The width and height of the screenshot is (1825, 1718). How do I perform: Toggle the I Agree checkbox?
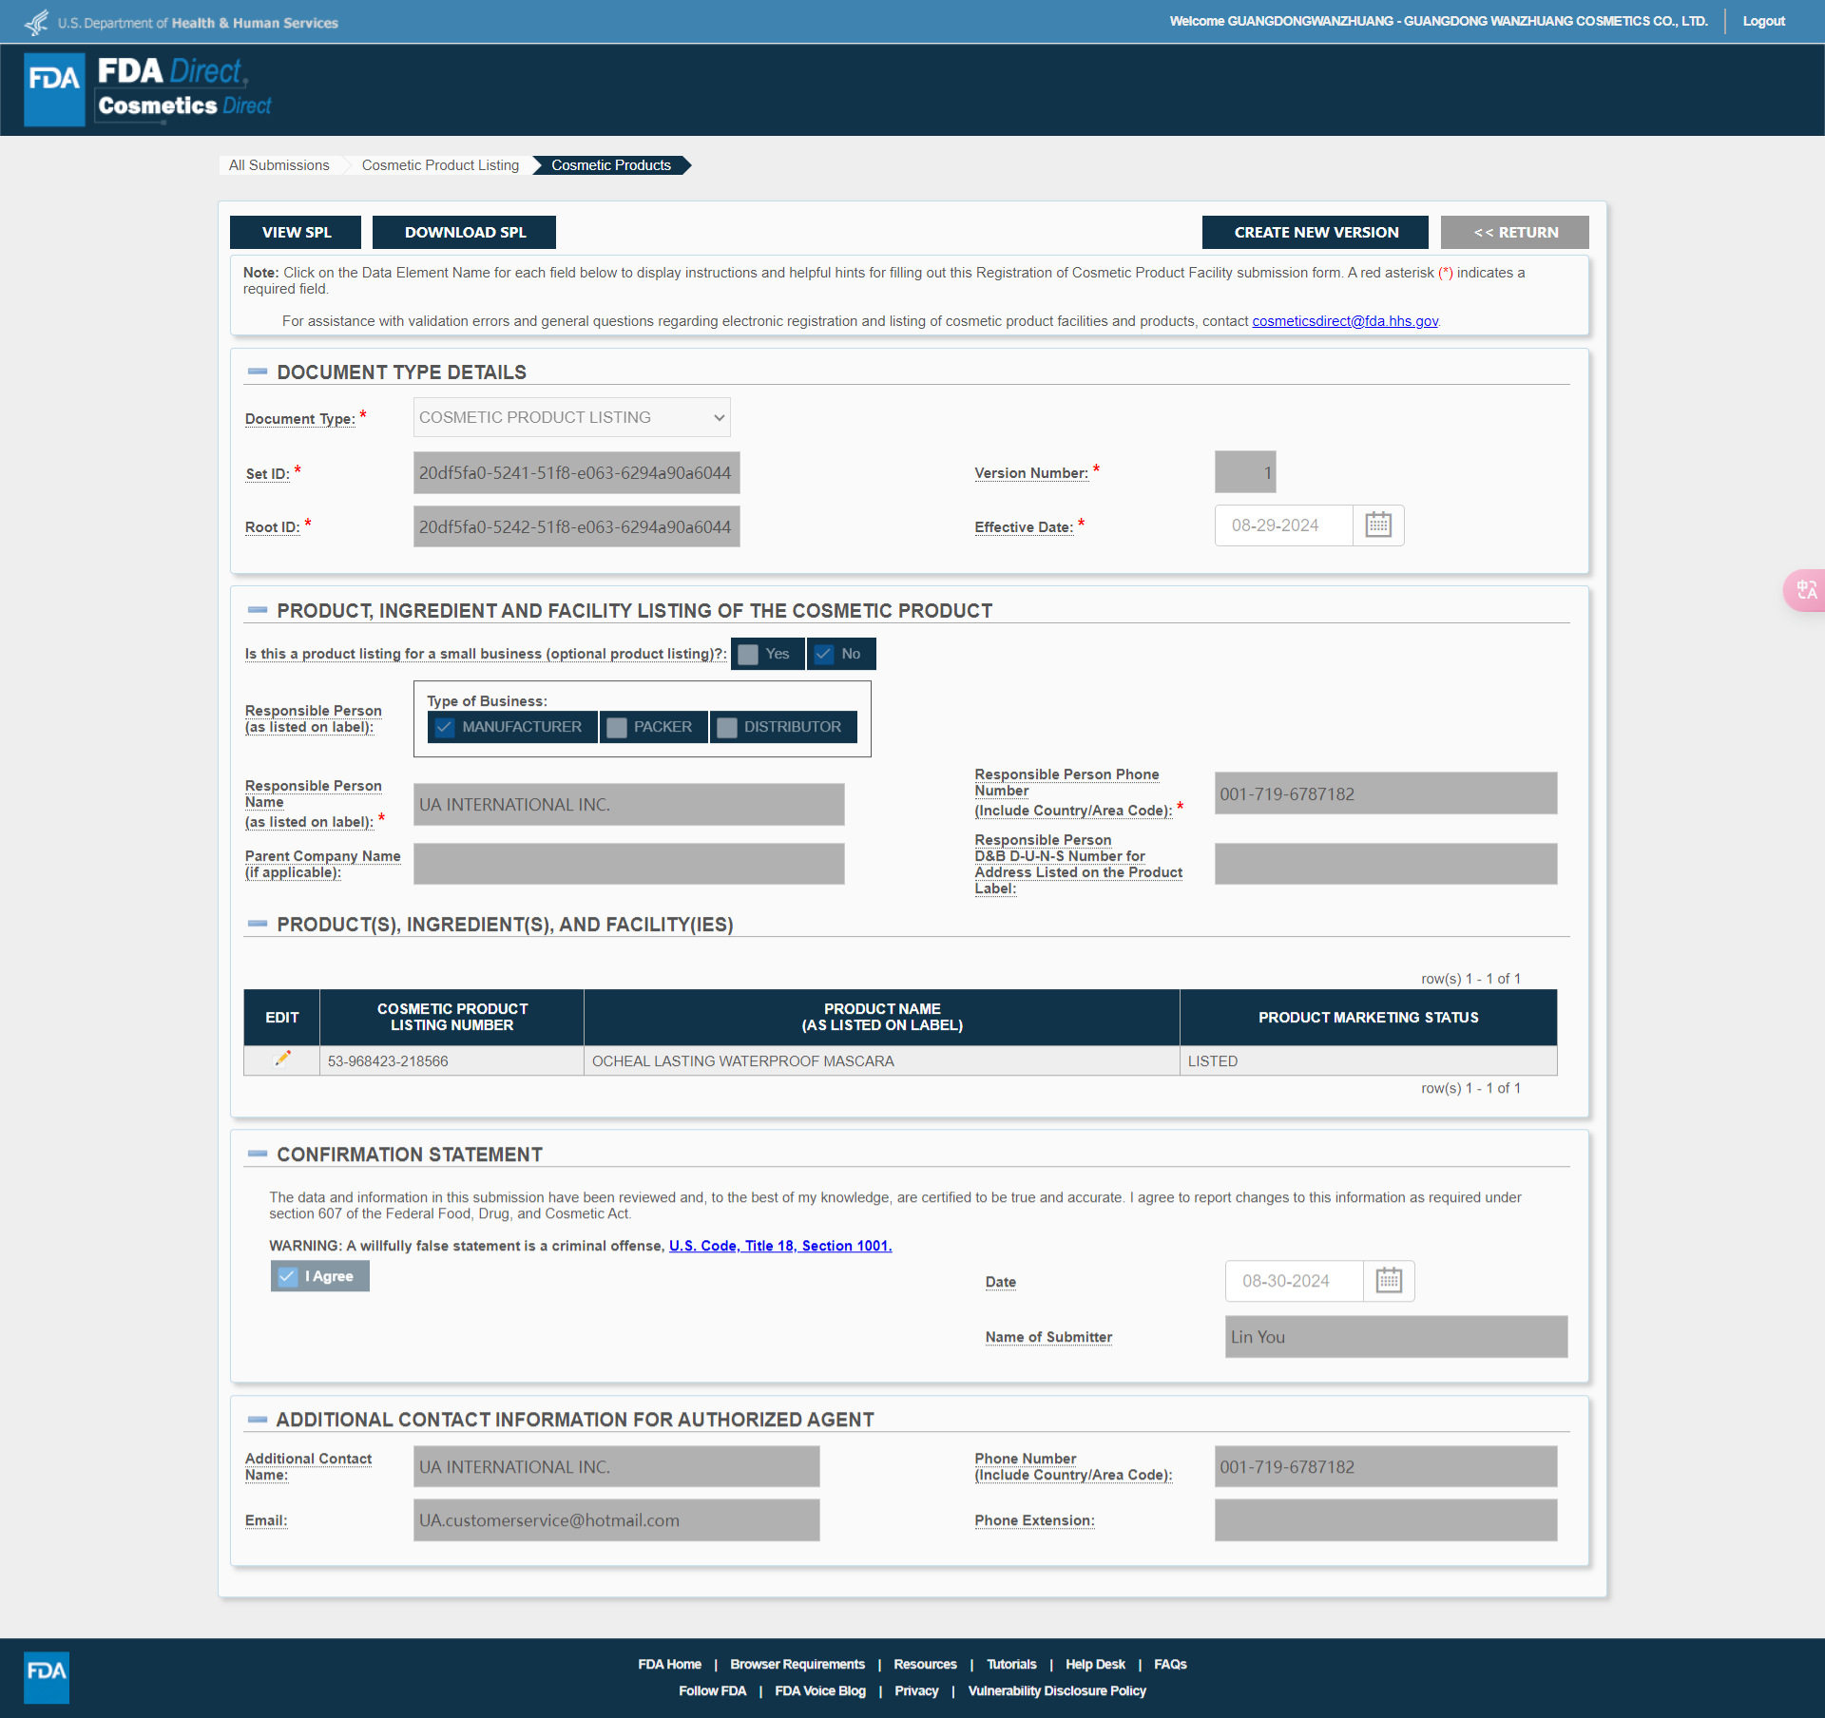tap(287, 1276)
